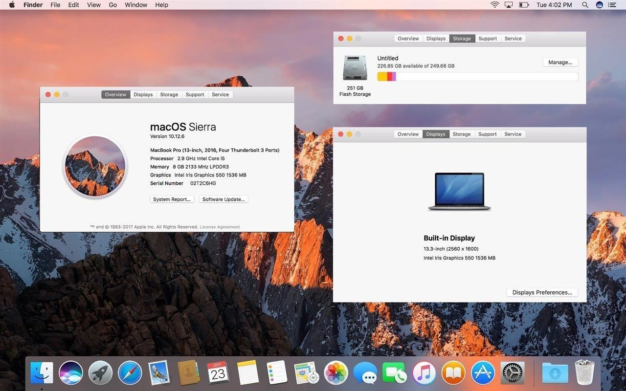Open the File menu
The height and width of the screenshot is (391, 626).
click(x=55, y=5)
